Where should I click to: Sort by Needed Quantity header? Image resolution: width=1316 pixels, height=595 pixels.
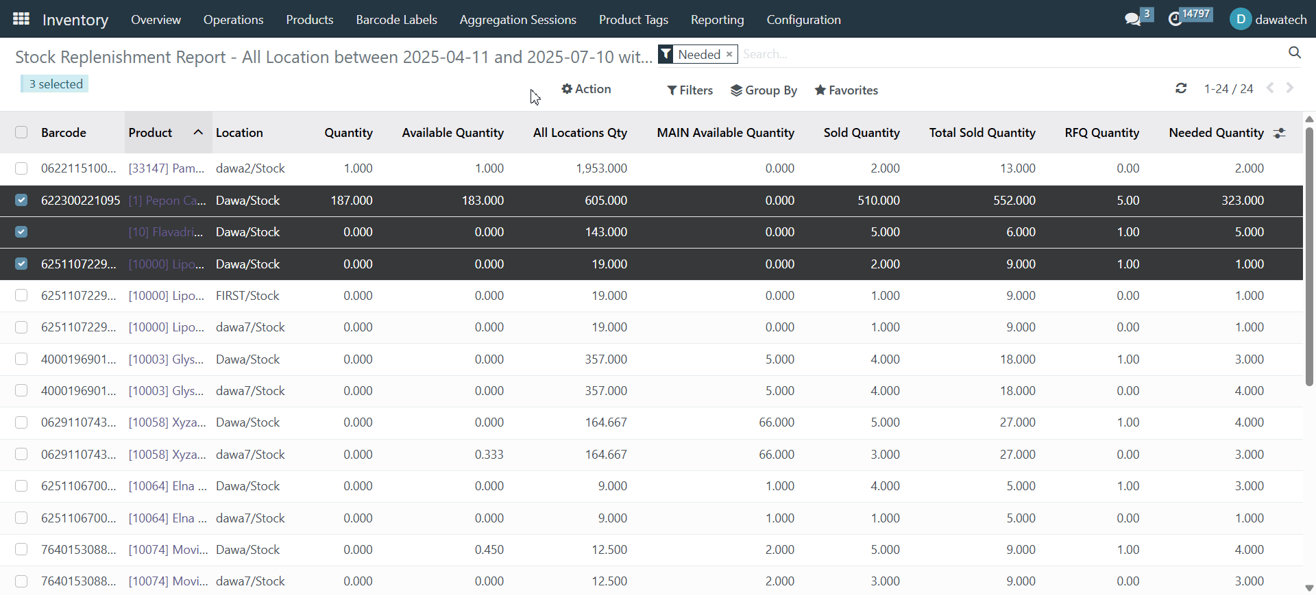click(1216, 133)
